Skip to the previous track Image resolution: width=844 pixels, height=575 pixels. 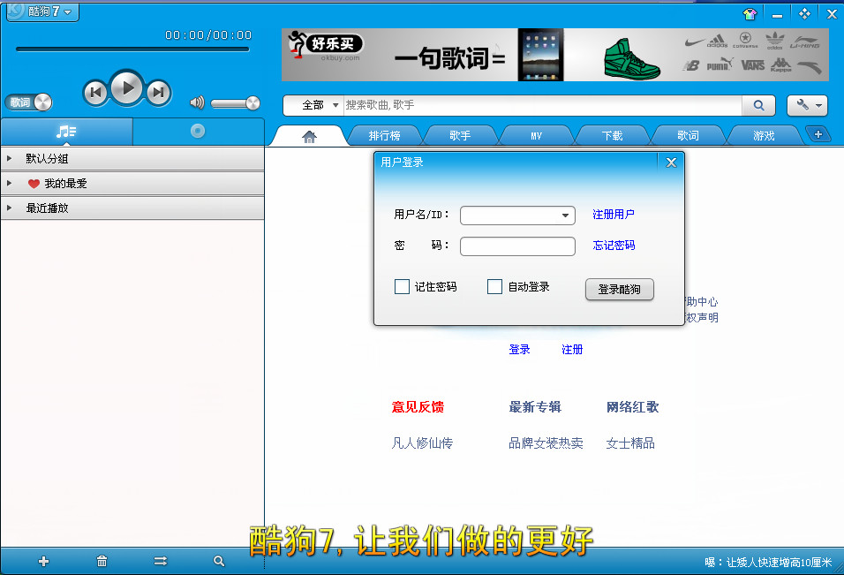95,92
